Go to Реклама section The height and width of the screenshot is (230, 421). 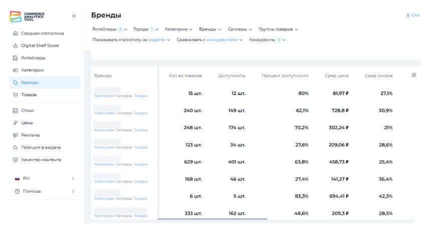(31, 135)
